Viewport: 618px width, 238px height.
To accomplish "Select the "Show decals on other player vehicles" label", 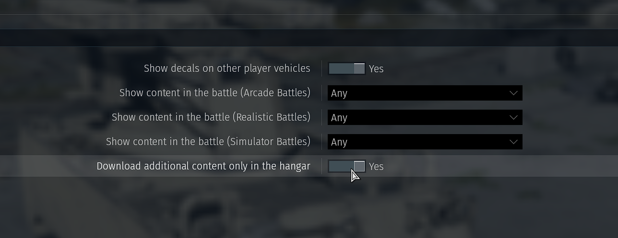I will (x=227, y=68).
